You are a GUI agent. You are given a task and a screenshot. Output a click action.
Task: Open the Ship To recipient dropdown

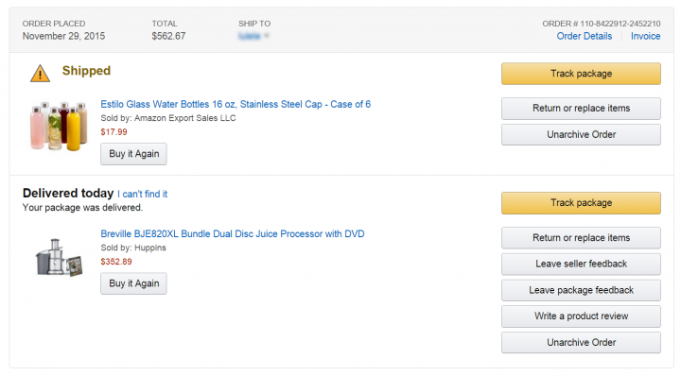pos(254,36)
